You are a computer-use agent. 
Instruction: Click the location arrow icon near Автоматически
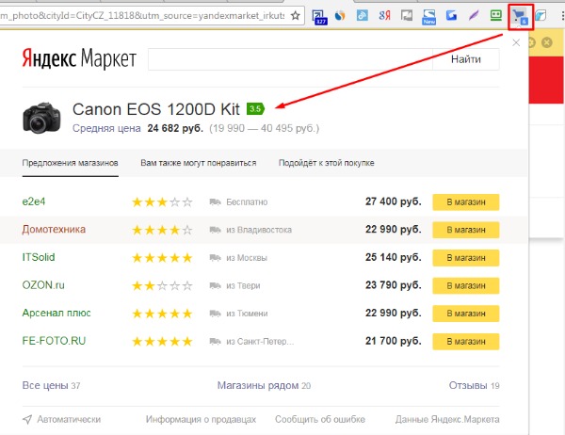(x=27, y=419)
